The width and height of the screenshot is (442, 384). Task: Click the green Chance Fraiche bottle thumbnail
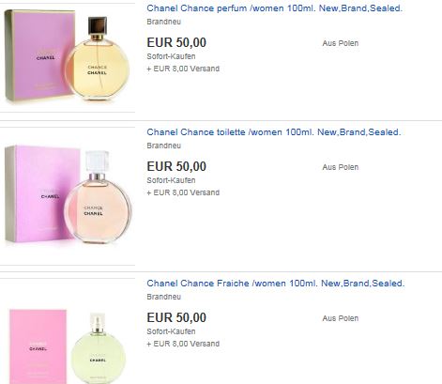[98, 348]
